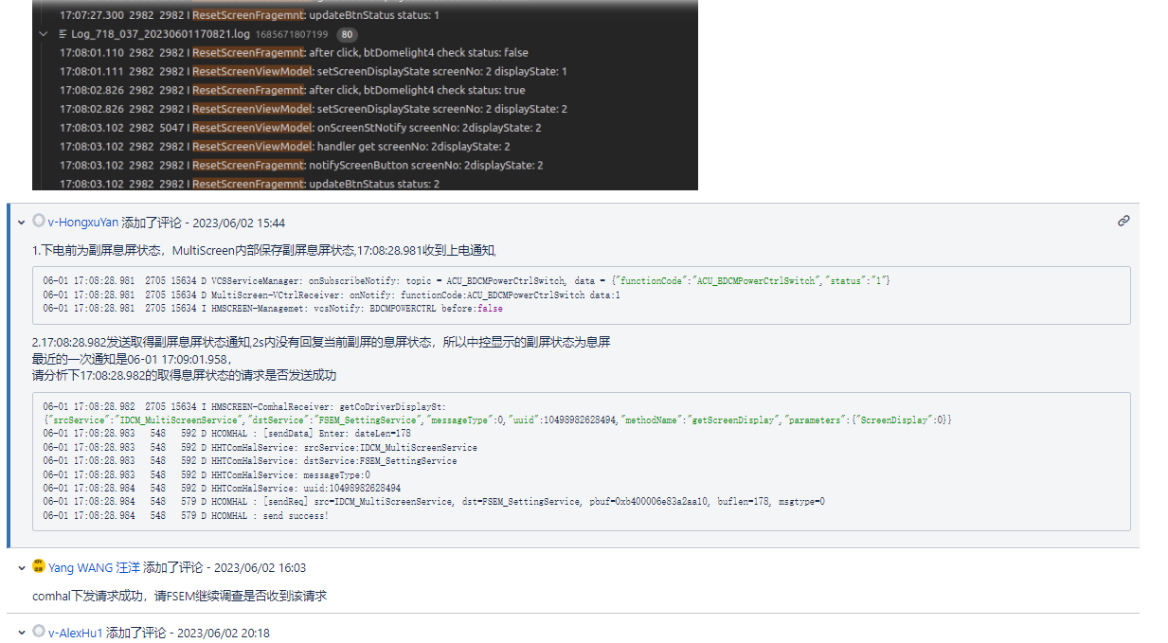
Task: Click comment date 2023/06/02 15:44
Action: [x=239, y=223]
